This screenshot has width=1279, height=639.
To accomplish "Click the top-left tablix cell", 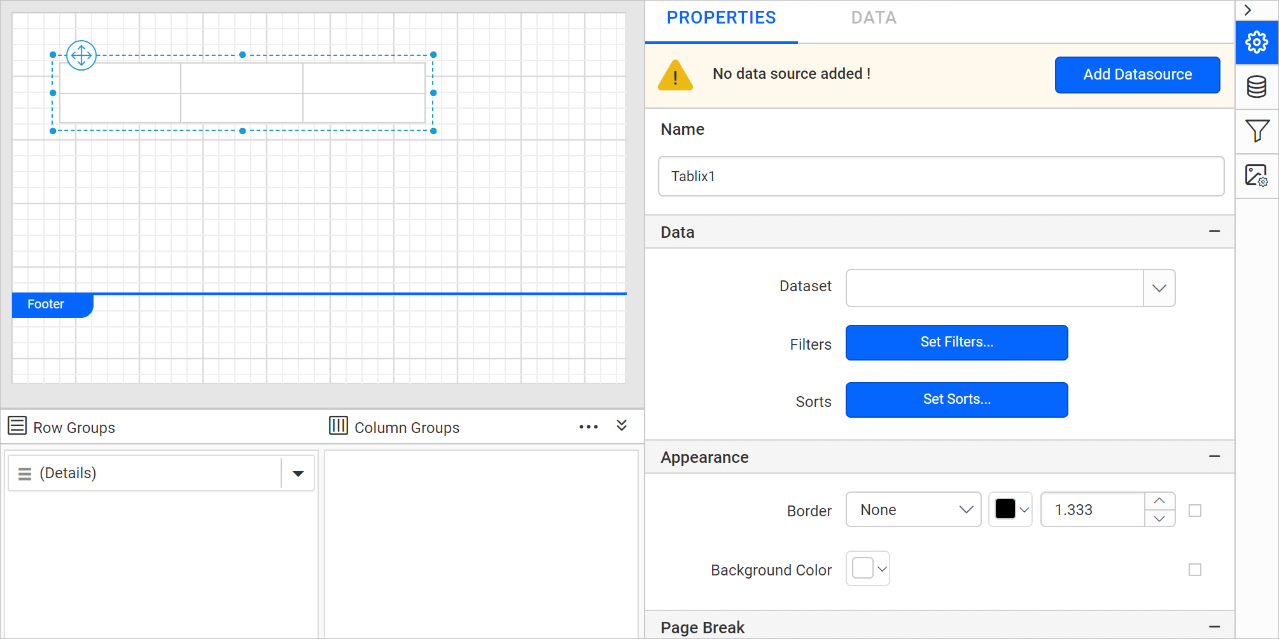I will coord(120,78).
